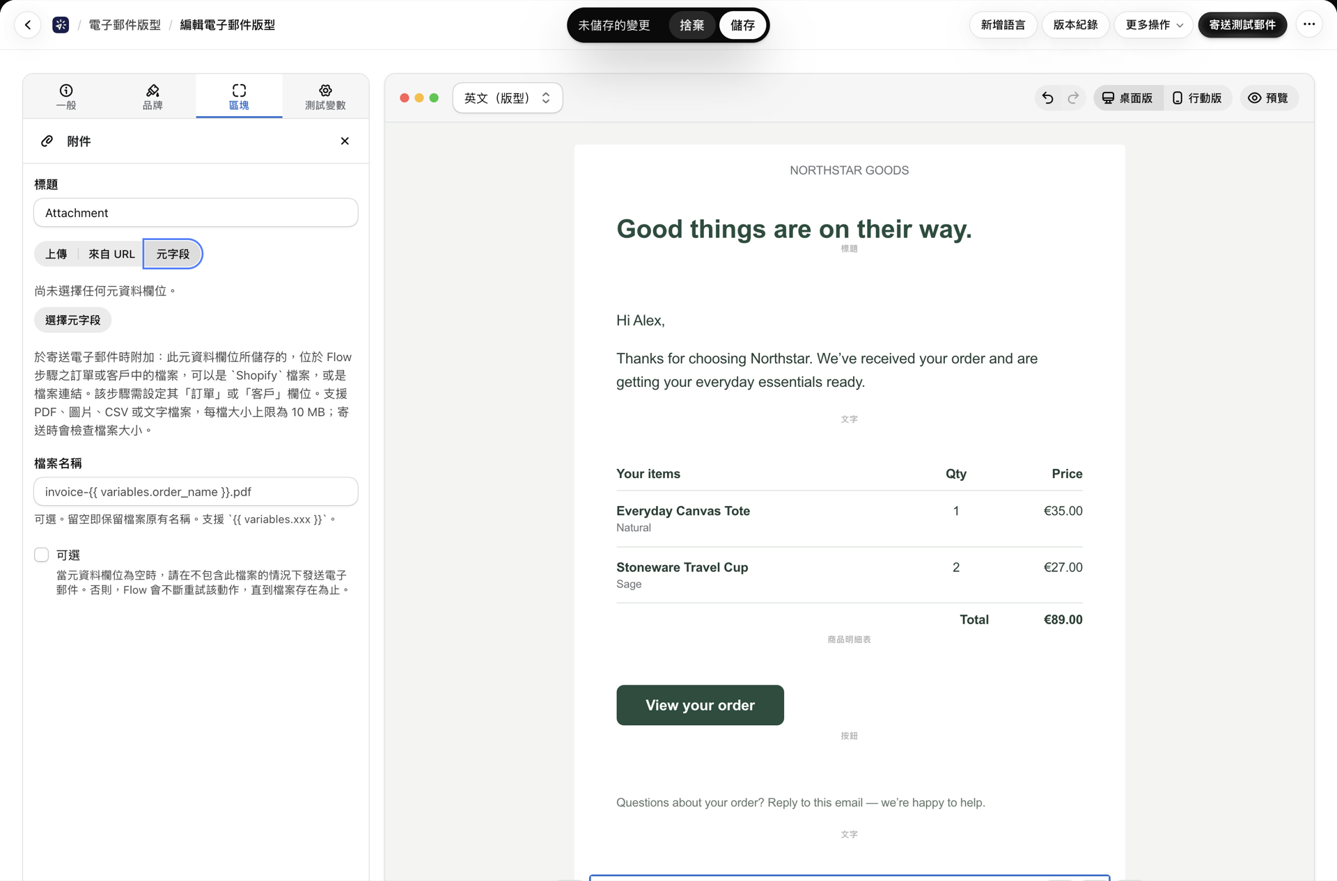Viewport: 1337px width, 881px height.
Task: Select the Good things are on their way heading
Action: tap(794, 229)
